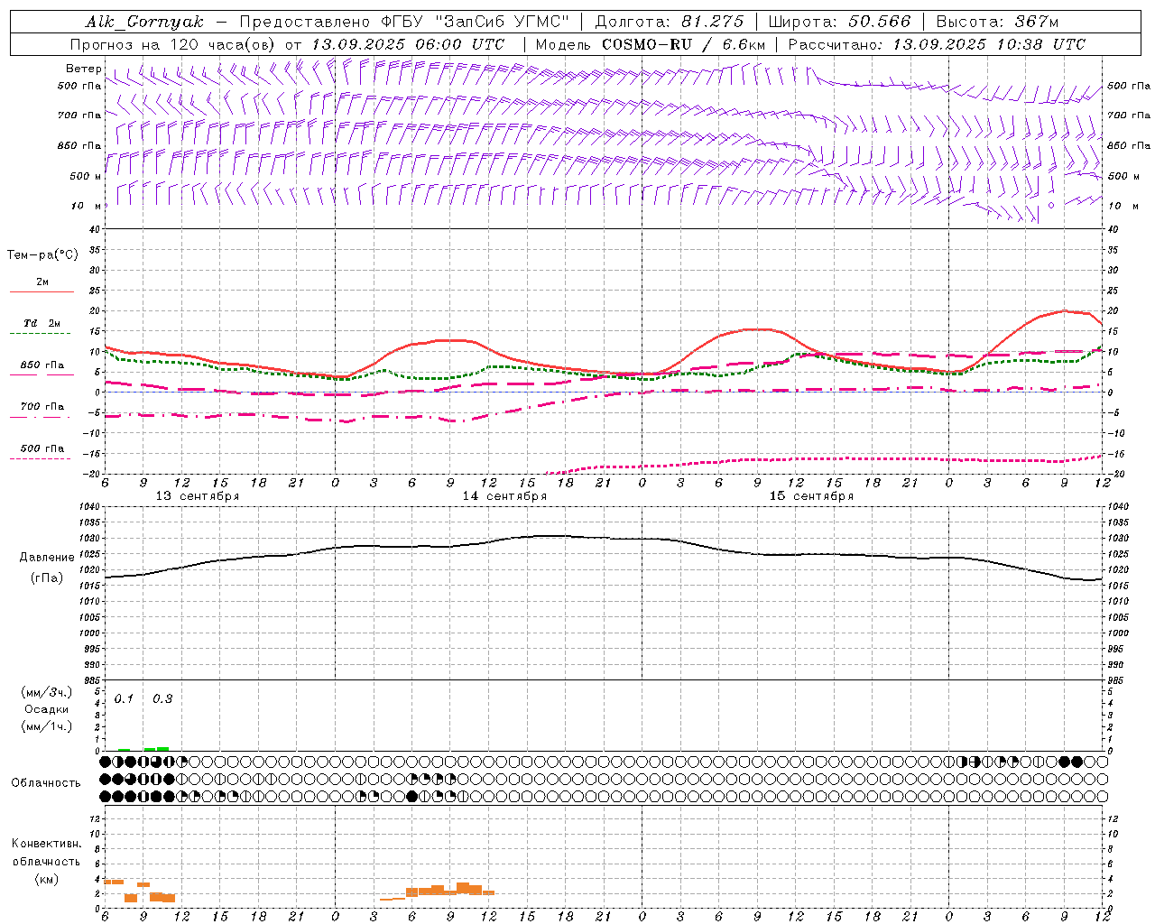Click the computed time 13.09.2025 10:38 UTC

[989, 44]
